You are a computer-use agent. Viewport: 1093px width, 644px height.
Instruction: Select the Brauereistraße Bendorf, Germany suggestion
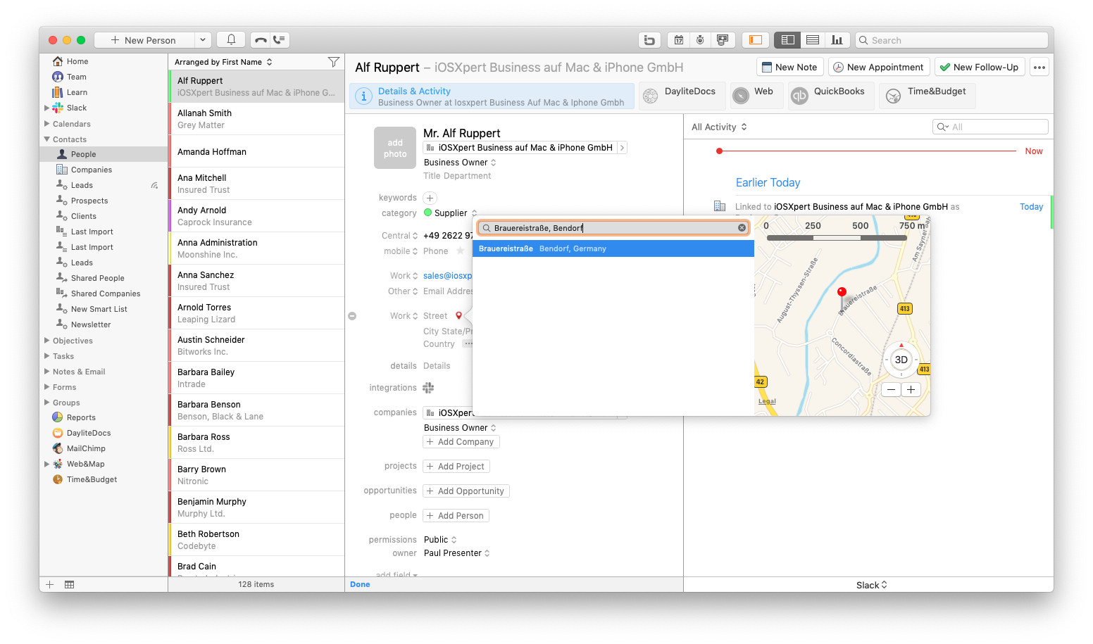click(613, 248)
